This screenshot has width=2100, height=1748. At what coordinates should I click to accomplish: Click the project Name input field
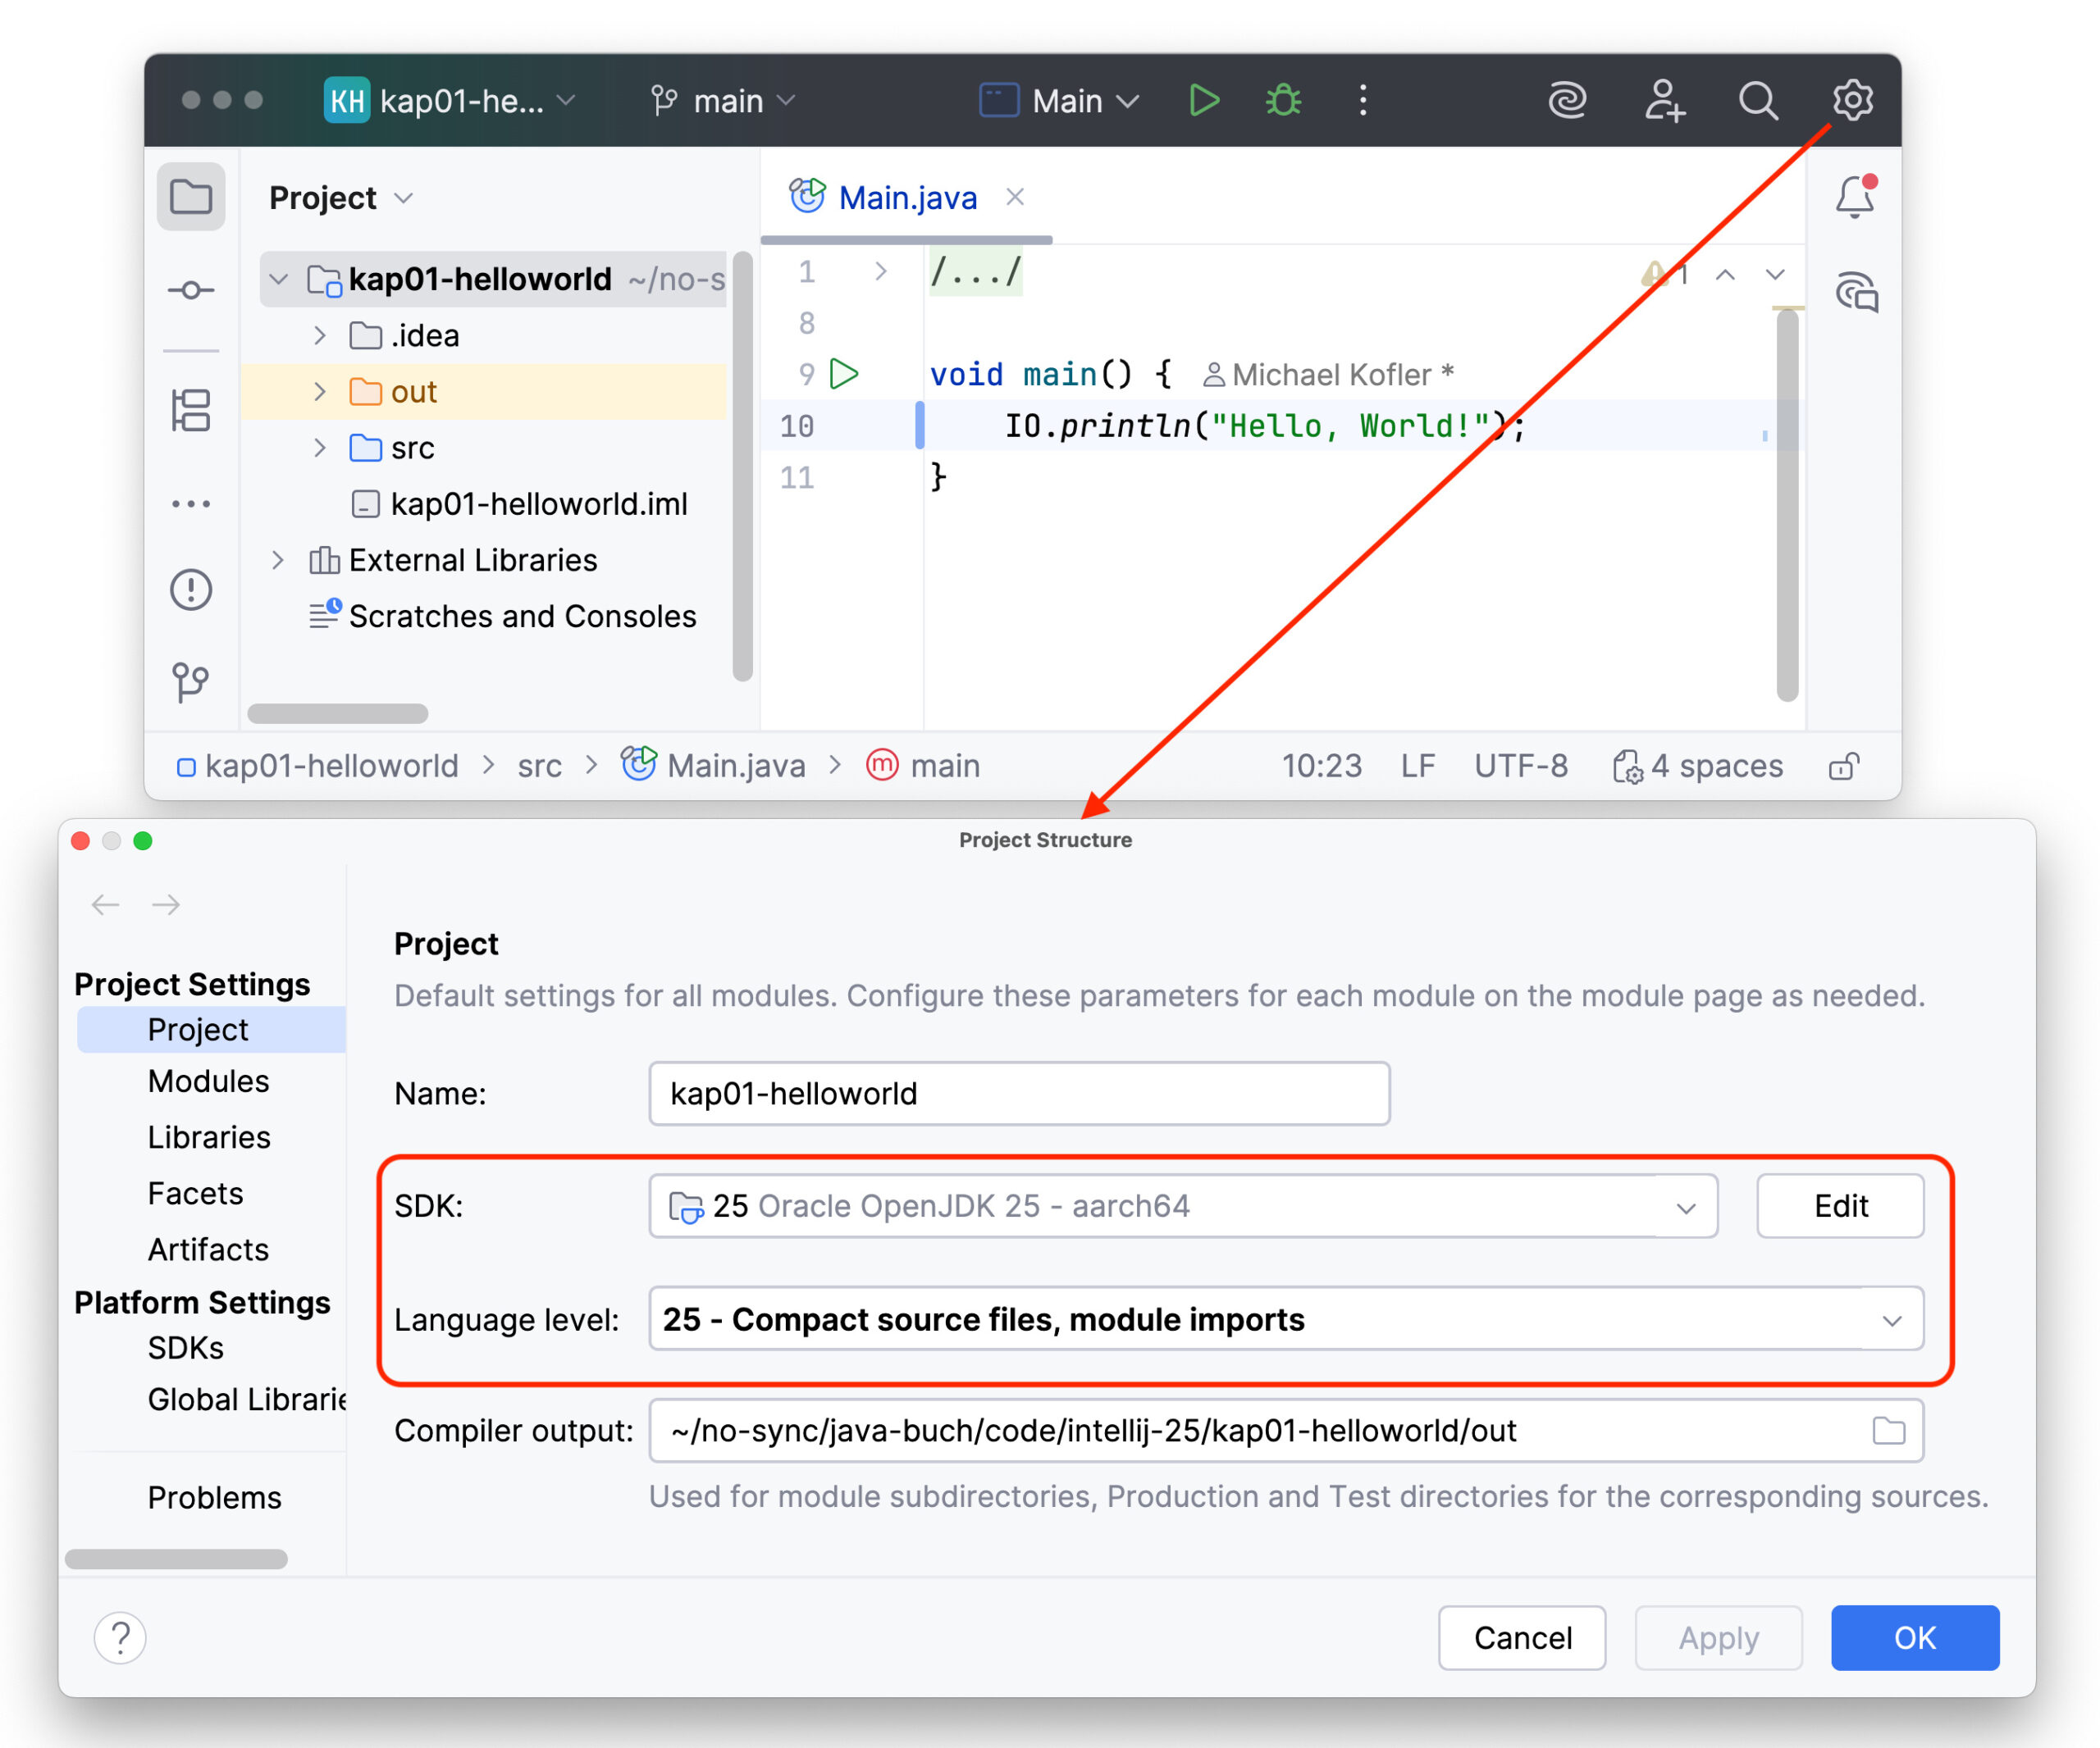click(x=1019, y=1094)
